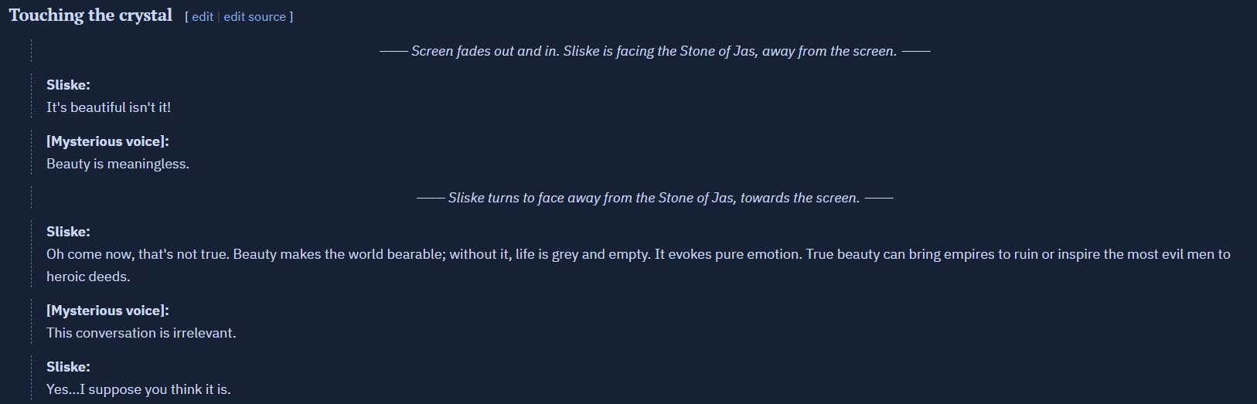Image resolution: width=1257 pixels, height=404 pixels.
Task: Open the edit source link
Action: (254, 17)
